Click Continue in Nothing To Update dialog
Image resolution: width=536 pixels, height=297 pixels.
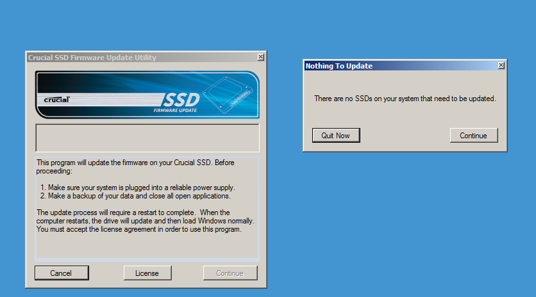point(473,136)
